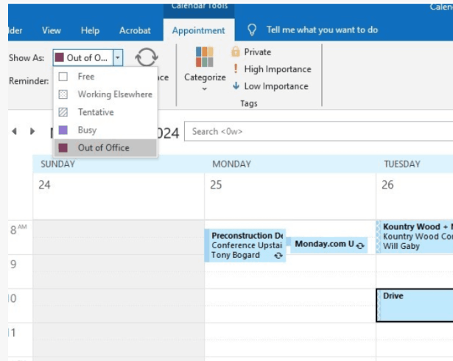Collapse the Show As dropdown arrow
This screenshot has width=453, height=361.
(x=118, y=57)
